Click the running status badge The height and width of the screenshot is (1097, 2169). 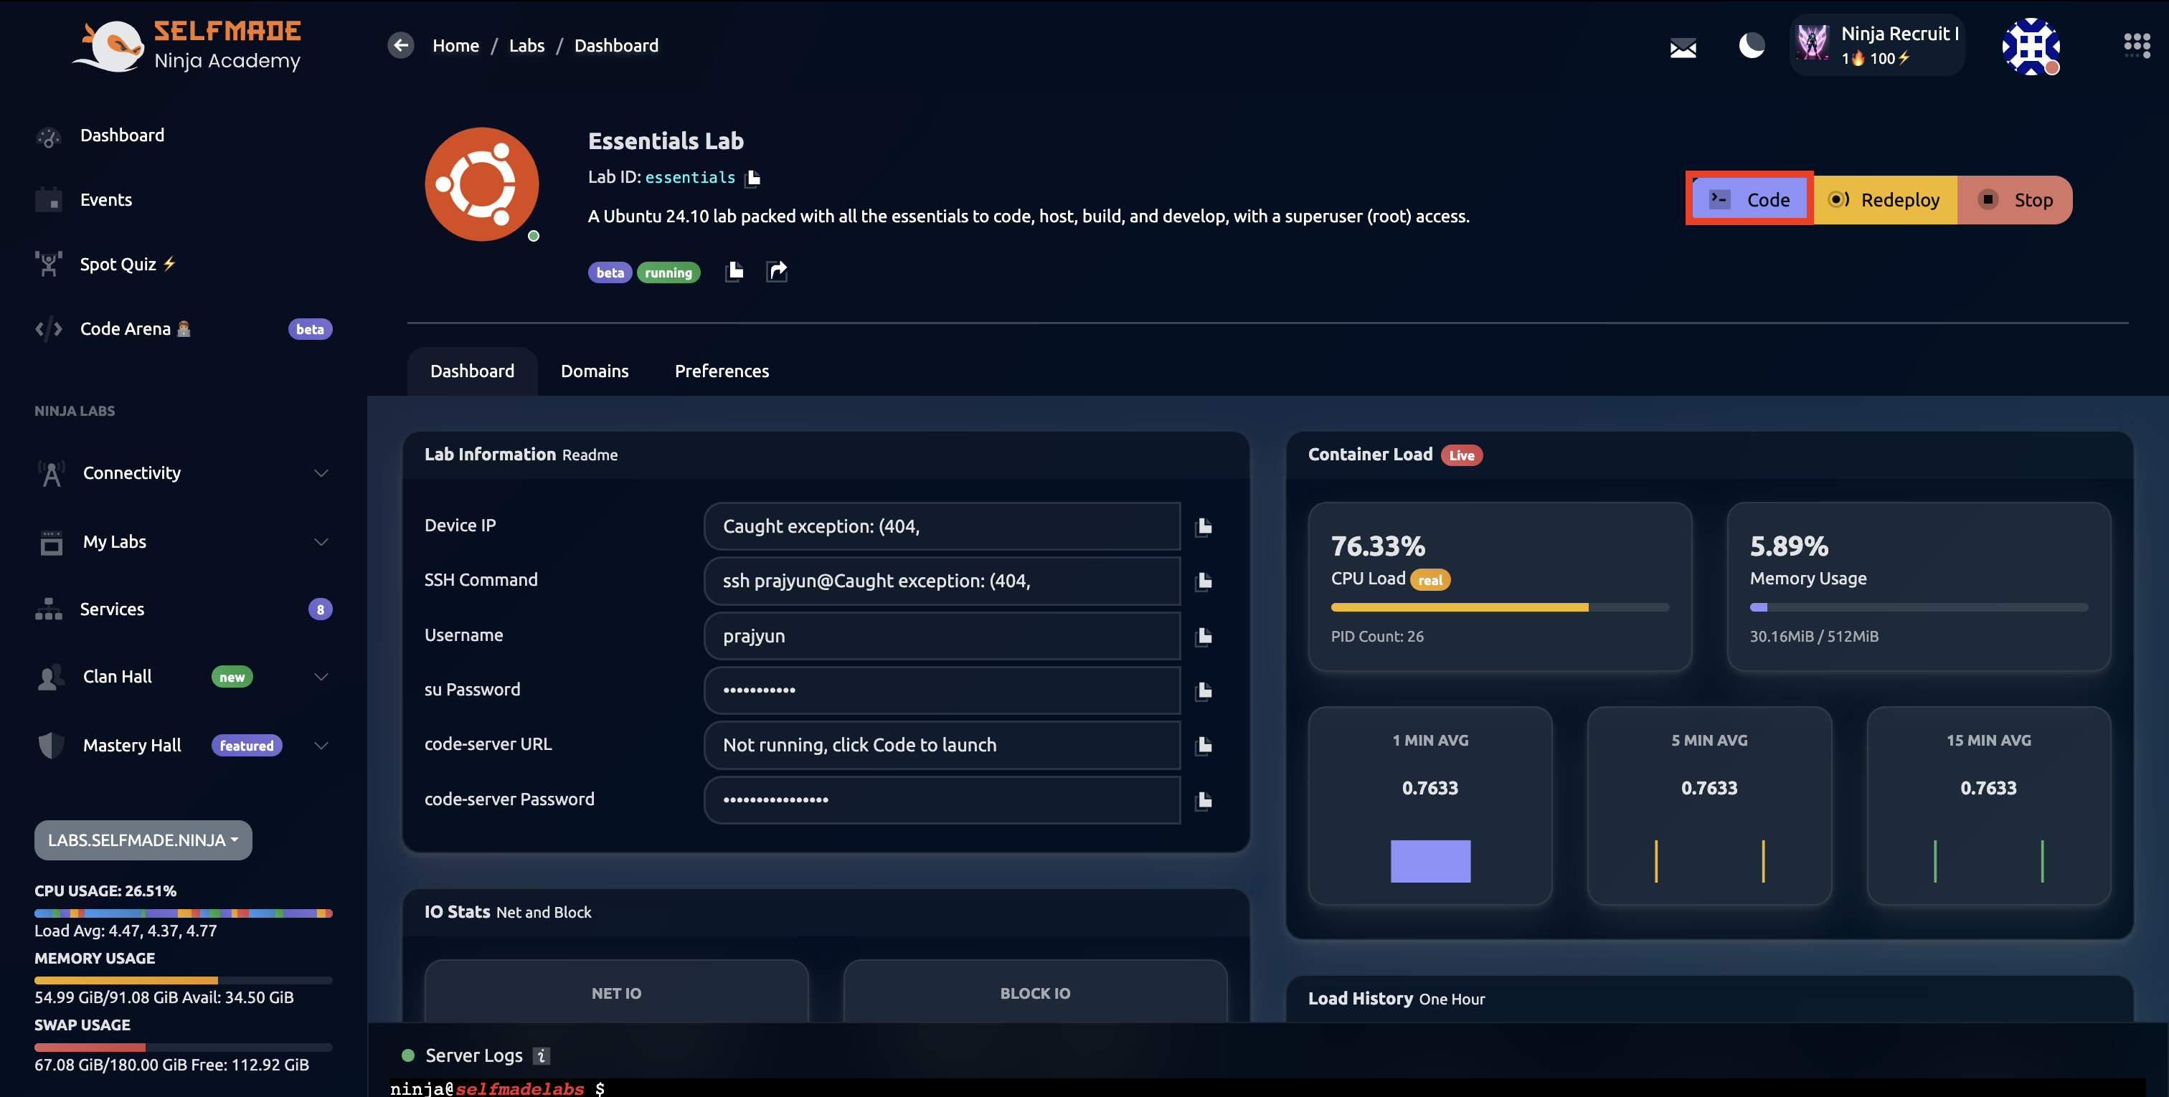pos(668,272)
